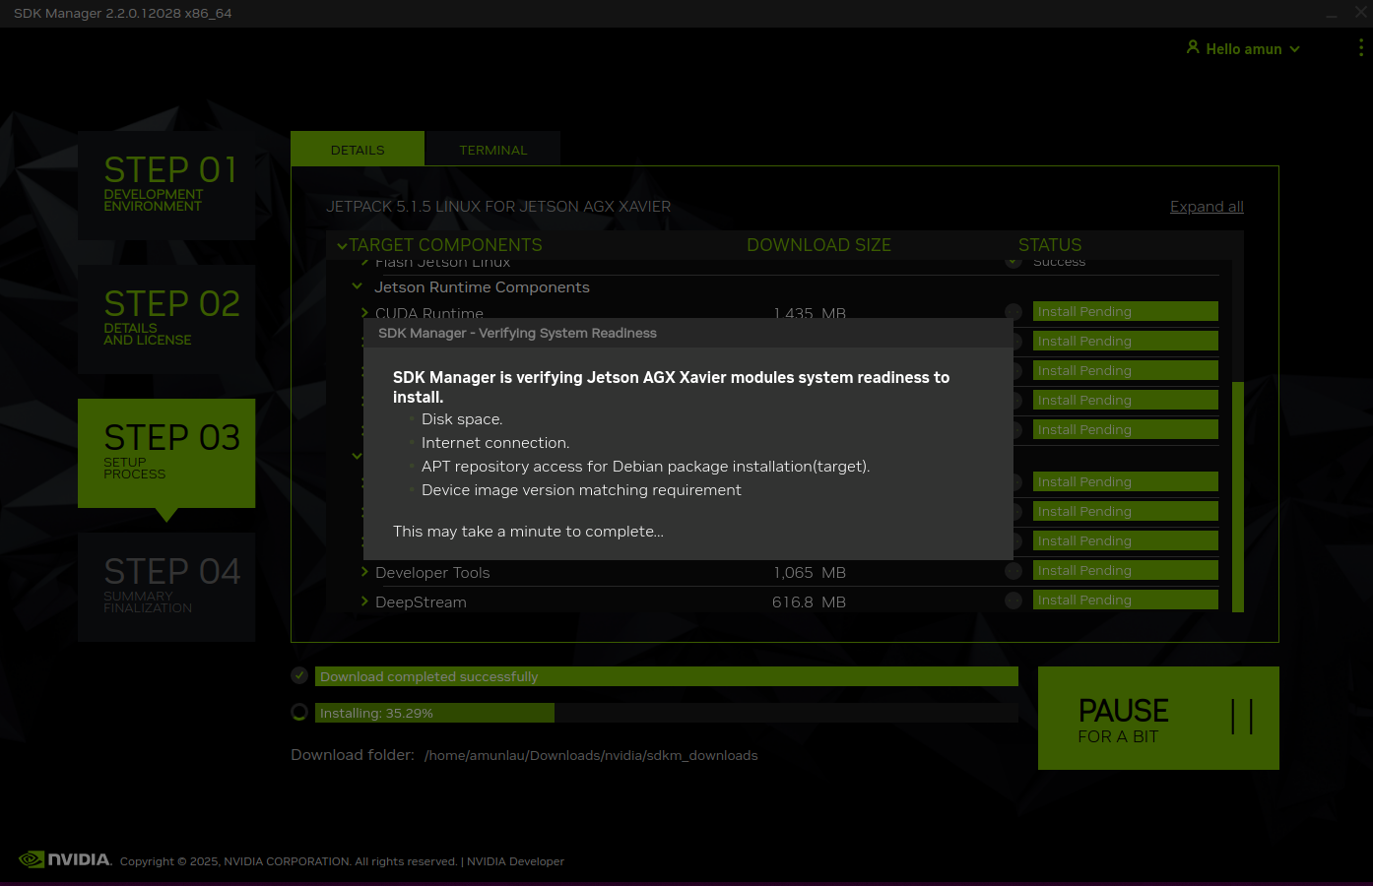Click the components list vertical scrollbar
This screenshot has width=1373, height=886.
click(1238, 496)
